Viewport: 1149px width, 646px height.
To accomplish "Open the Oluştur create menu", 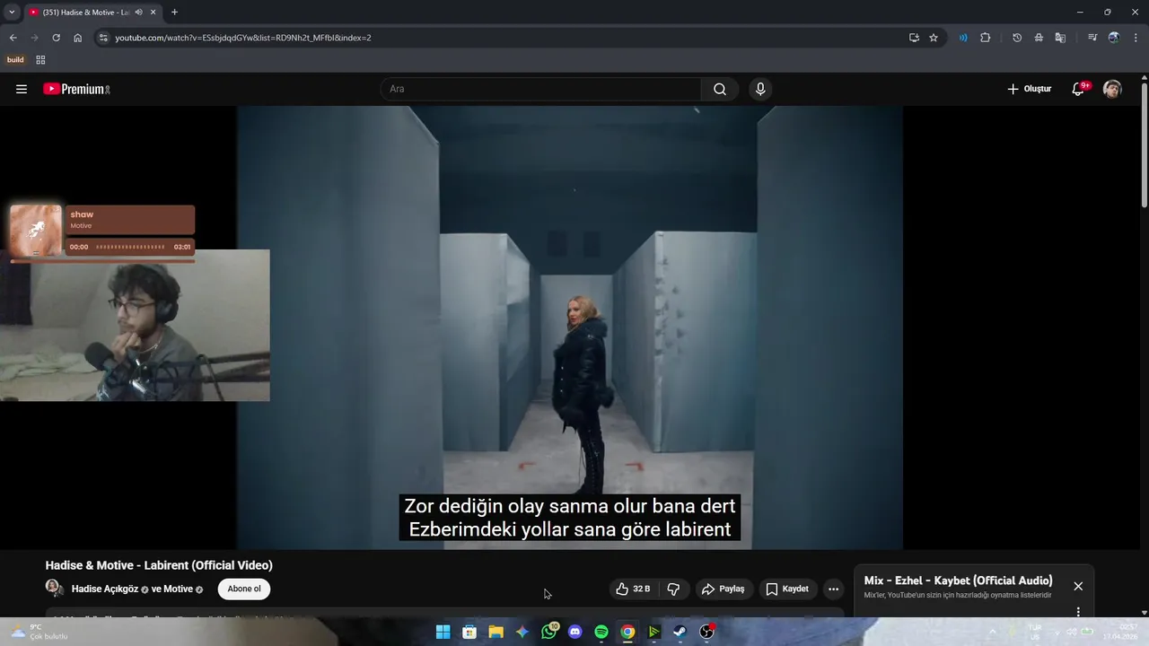I will coord(1029,89).
